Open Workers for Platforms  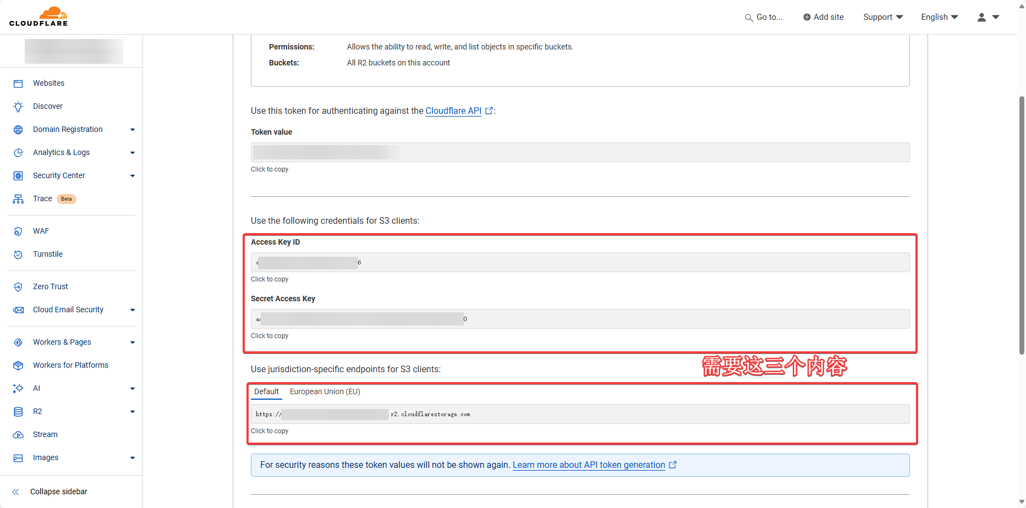click(70, 365)
